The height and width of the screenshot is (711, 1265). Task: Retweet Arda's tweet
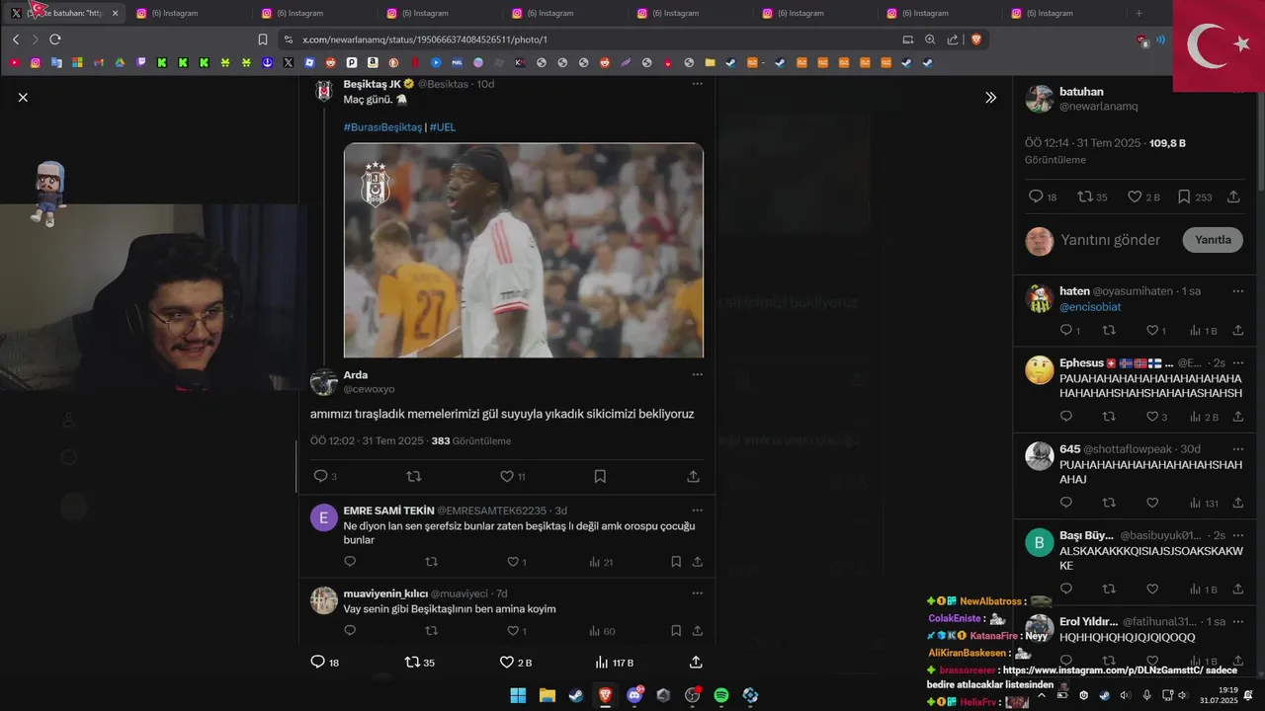414,476
